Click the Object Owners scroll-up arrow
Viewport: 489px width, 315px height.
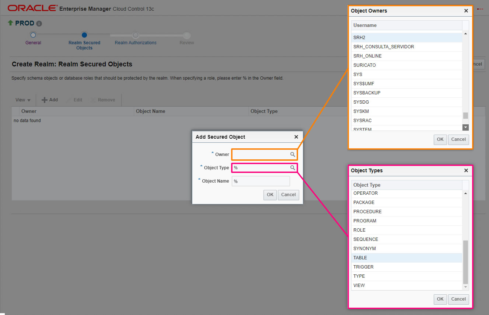465,34
